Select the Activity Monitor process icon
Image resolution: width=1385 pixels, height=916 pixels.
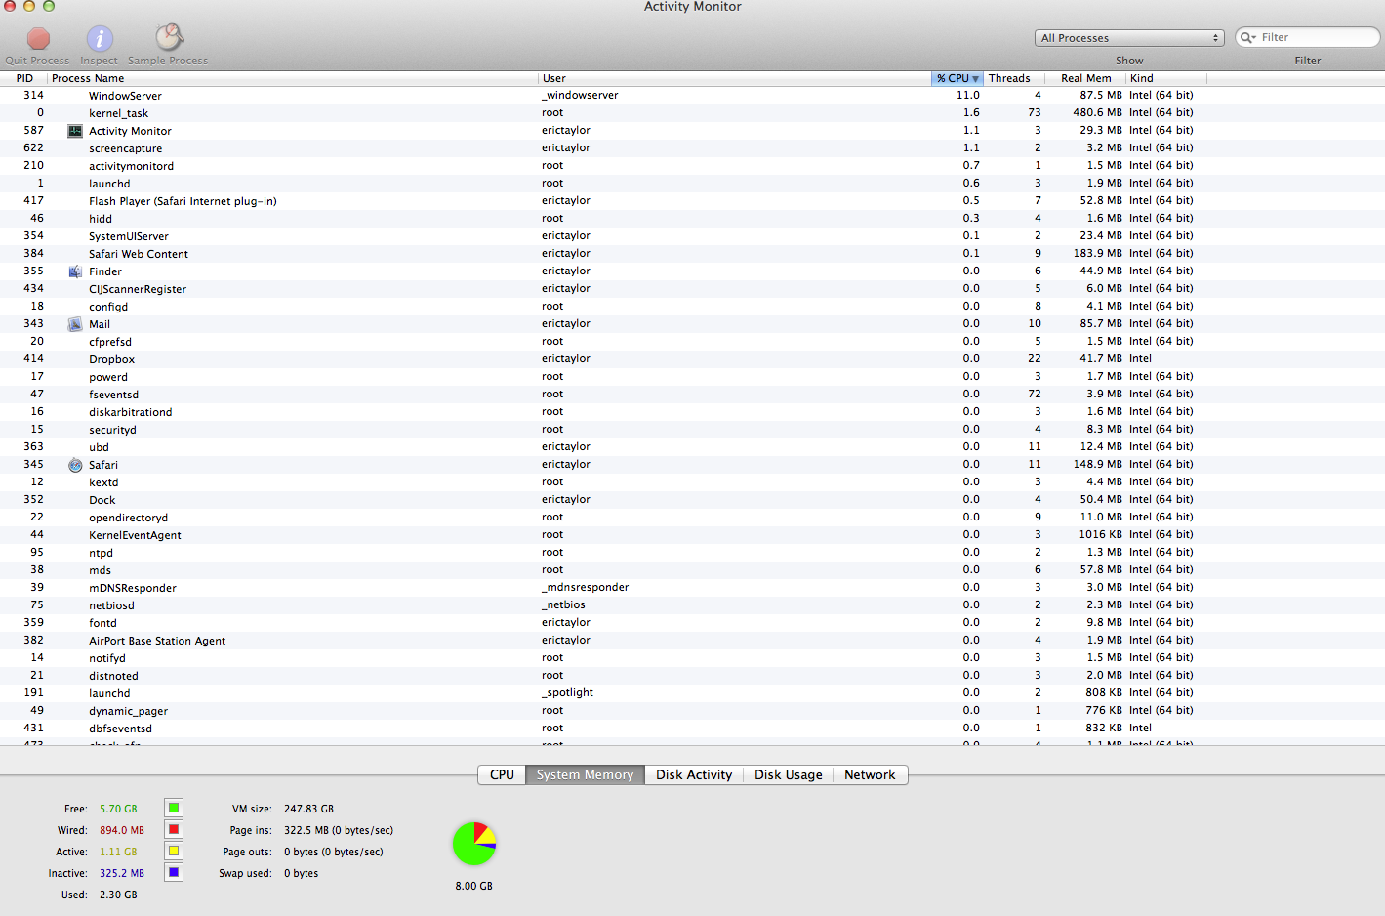click(x=75, y=131)
